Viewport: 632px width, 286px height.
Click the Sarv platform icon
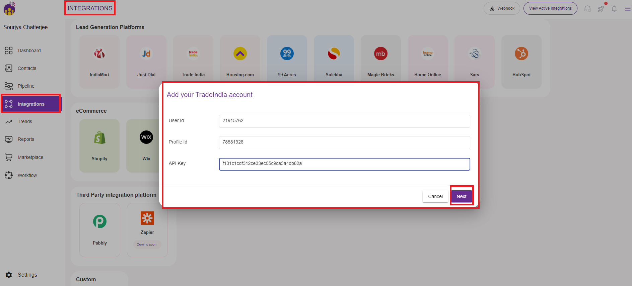pyautogui.click(x=474, y=54)
